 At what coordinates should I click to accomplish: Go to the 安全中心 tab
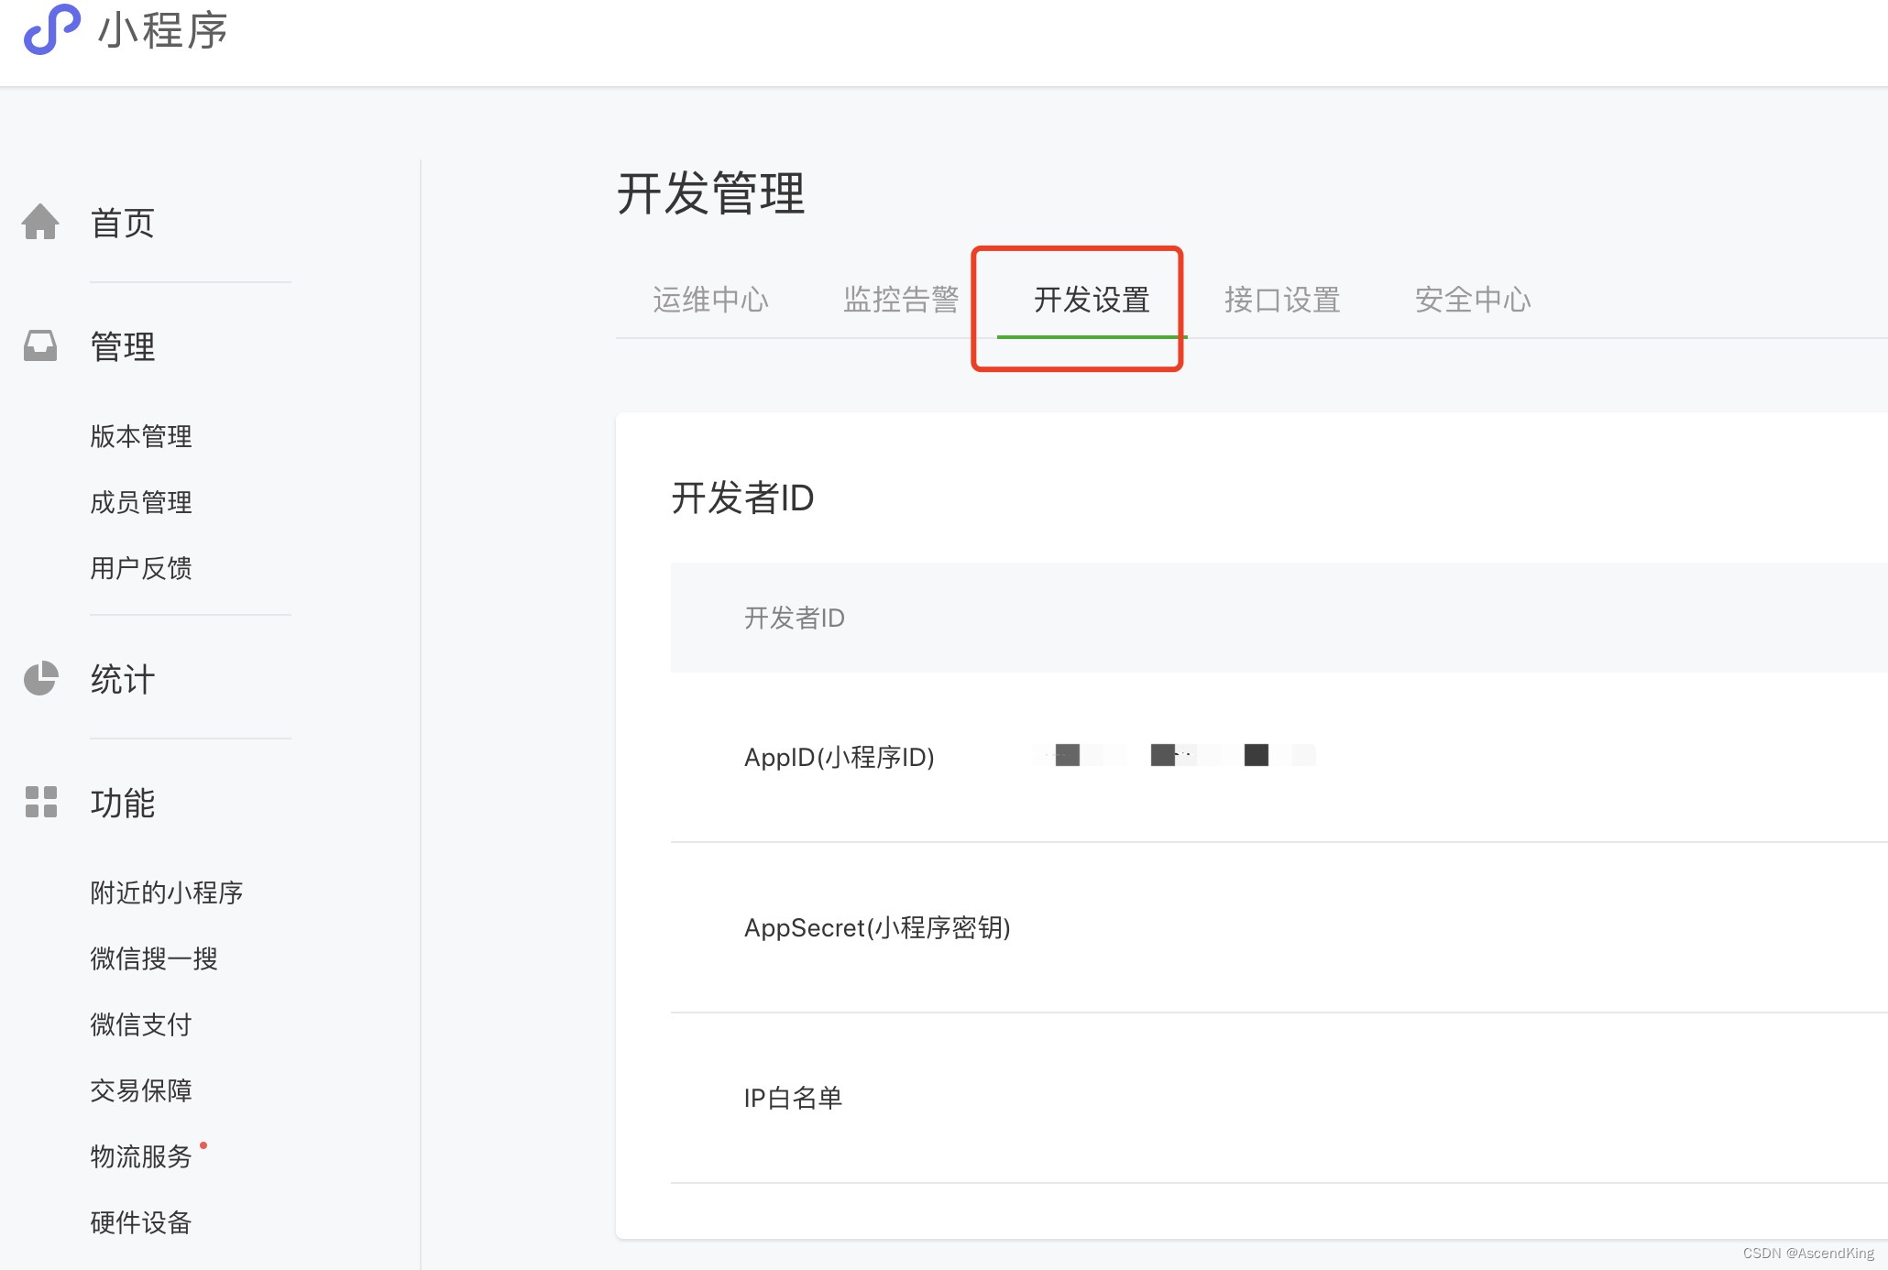pos(1473,300)
